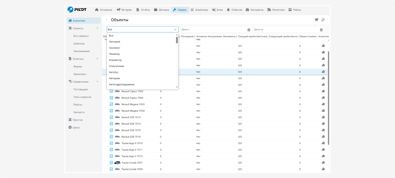Uncheck the Renault Captur 7005 checkbox
The width and height of the screenshot is (395, 178).
click(x=111, y=91)
